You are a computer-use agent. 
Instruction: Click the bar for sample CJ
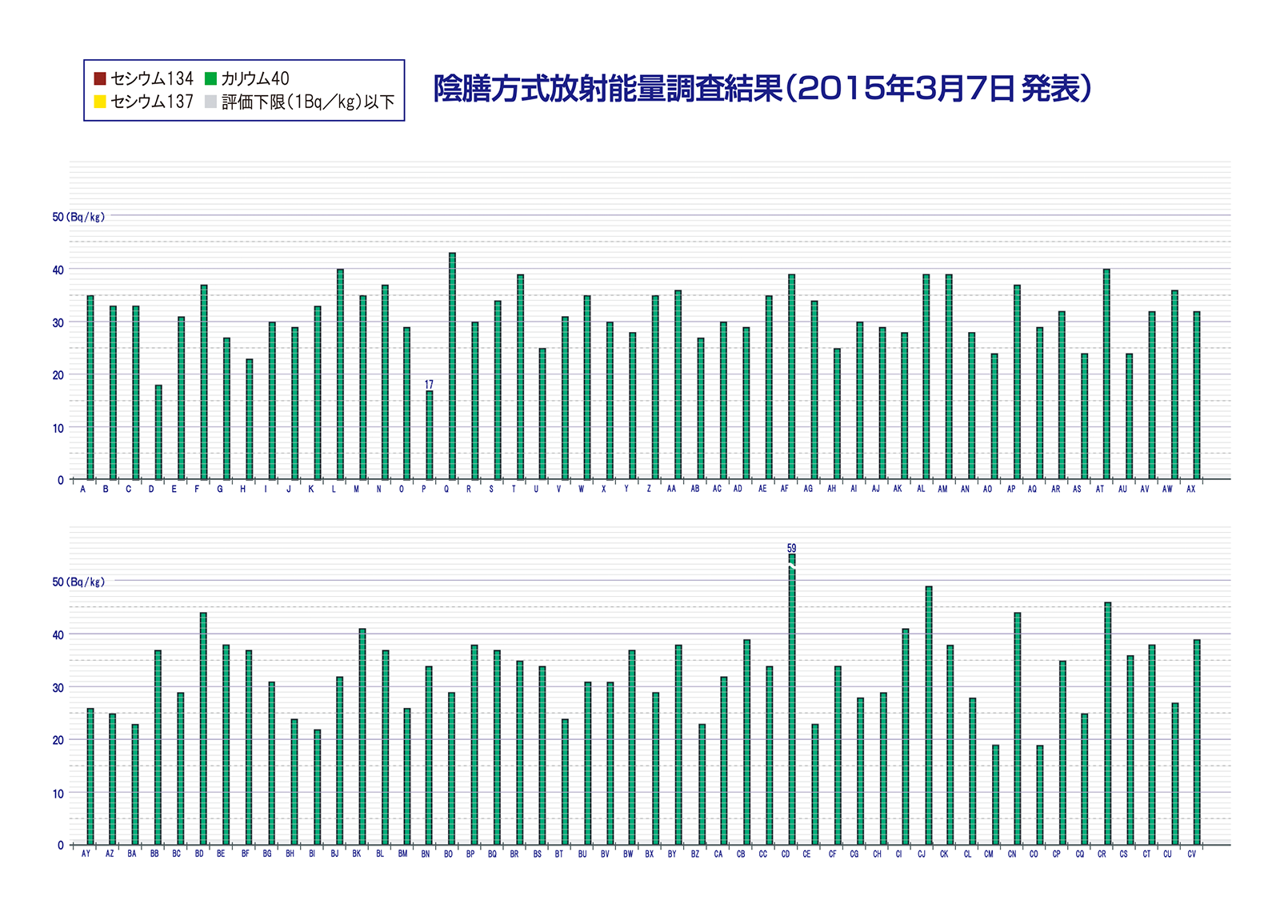(929, 716)
